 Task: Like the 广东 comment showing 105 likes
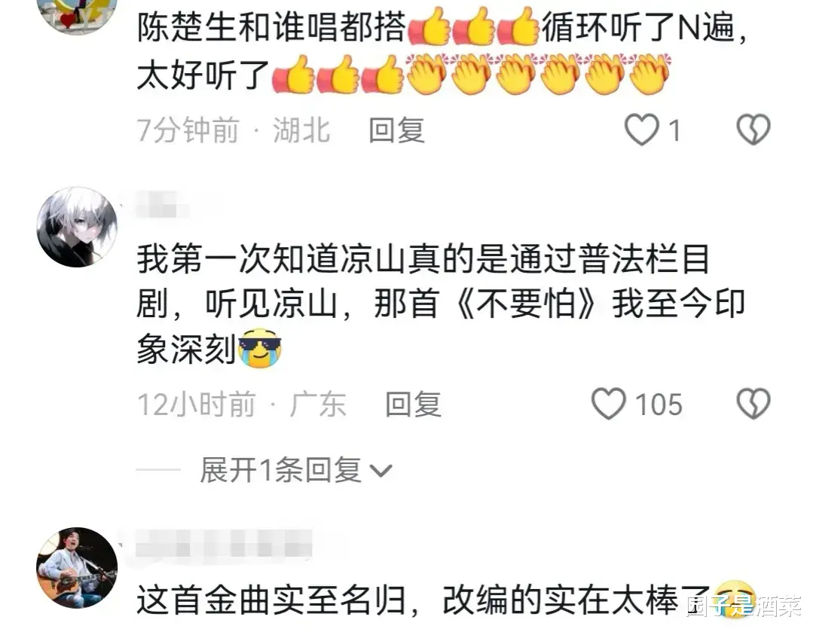609,404
